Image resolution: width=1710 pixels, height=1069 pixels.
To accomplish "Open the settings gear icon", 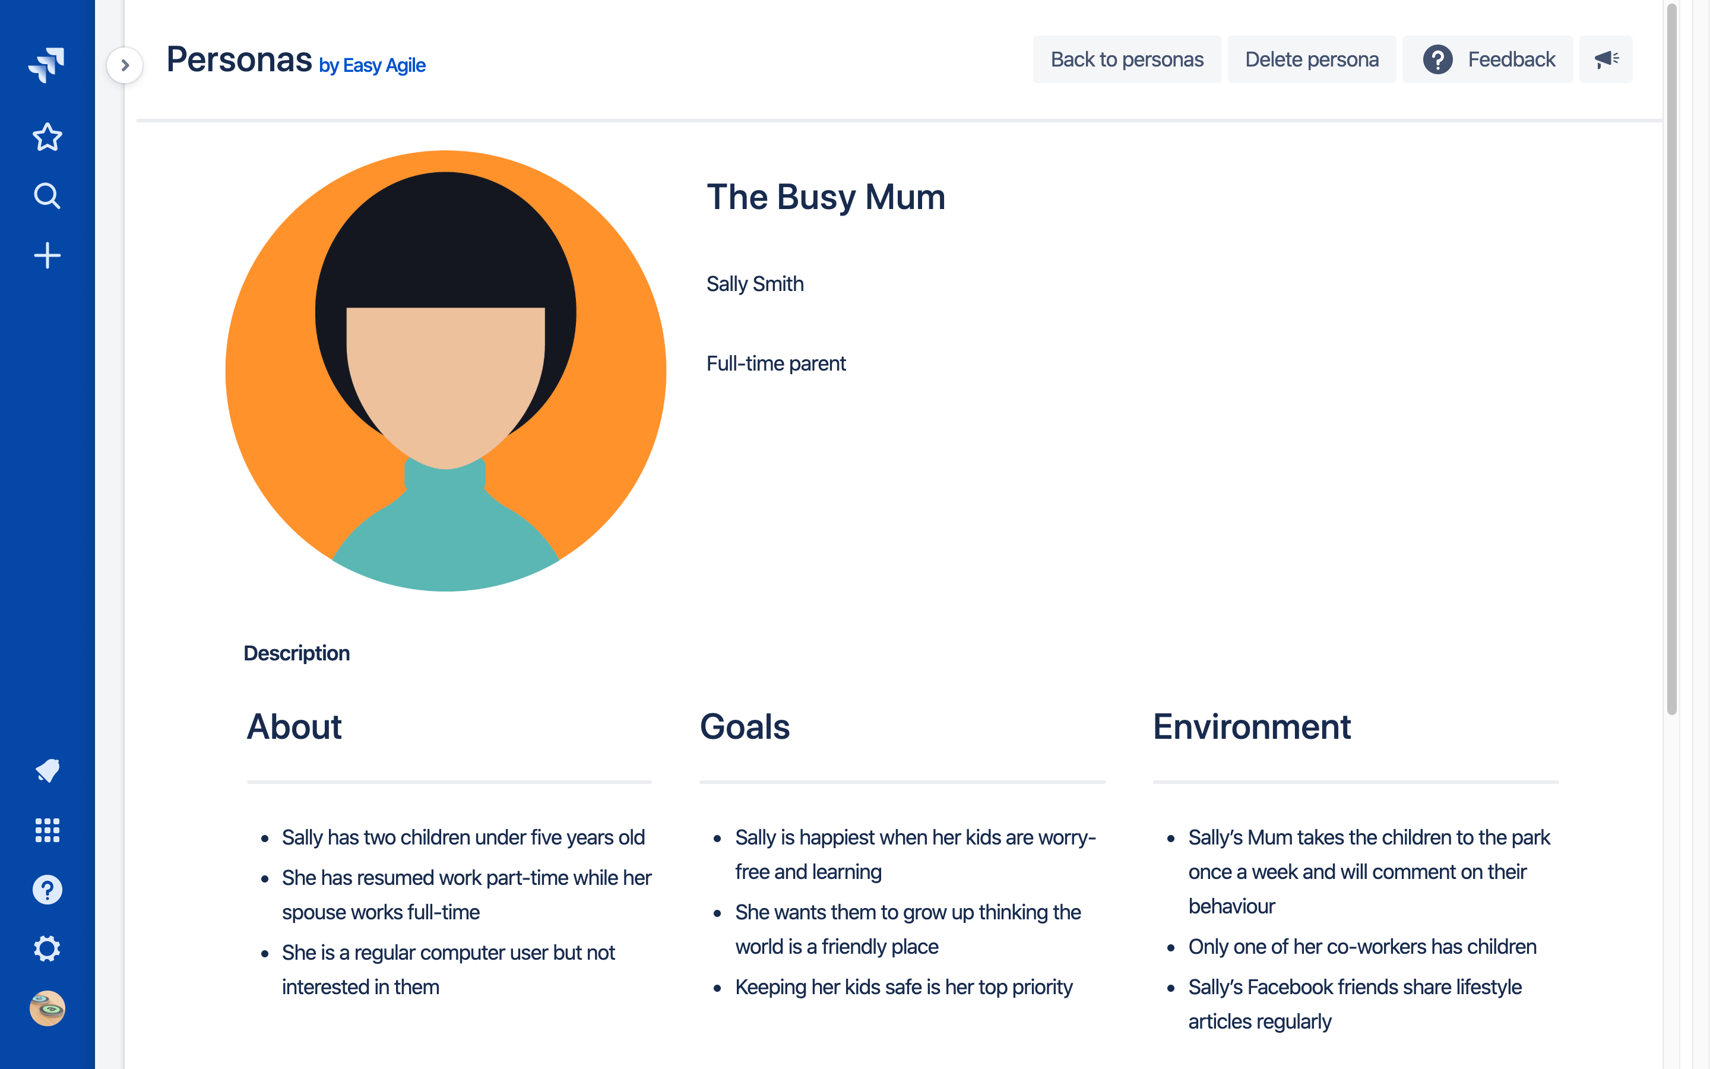I will [x=47, y=950].
